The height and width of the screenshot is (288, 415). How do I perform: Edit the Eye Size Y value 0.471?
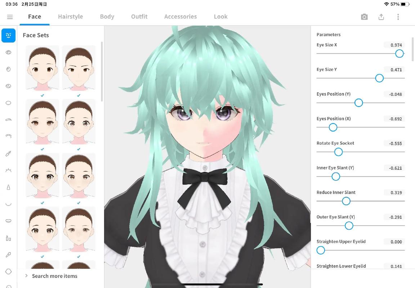394,70
